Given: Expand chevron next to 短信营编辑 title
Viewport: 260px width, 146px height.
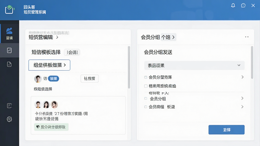Looking at the screenshot, I should coord(57,37).
